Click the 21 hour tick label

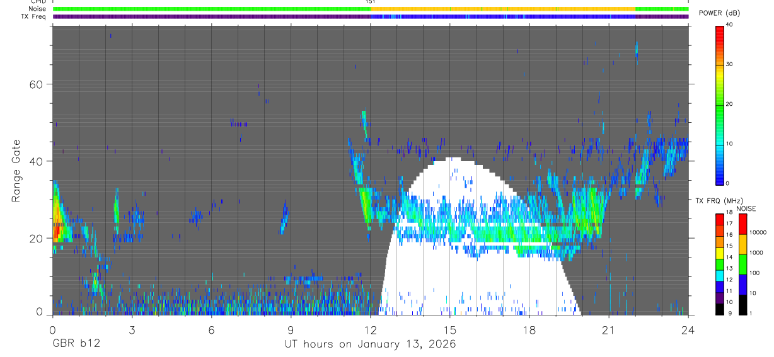(x=608, y=329)
